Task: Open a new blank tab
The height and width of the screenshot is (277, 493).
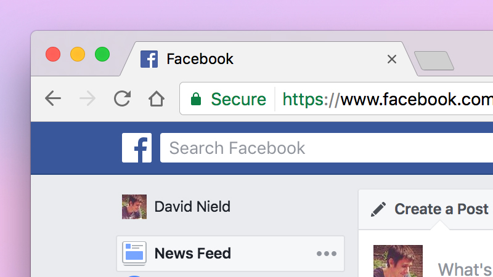Action: (x=434, y=60)
